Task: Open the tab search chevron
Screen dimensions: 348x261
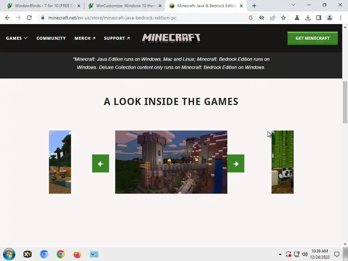Action: pyautogui.click(x=293, y=5)
